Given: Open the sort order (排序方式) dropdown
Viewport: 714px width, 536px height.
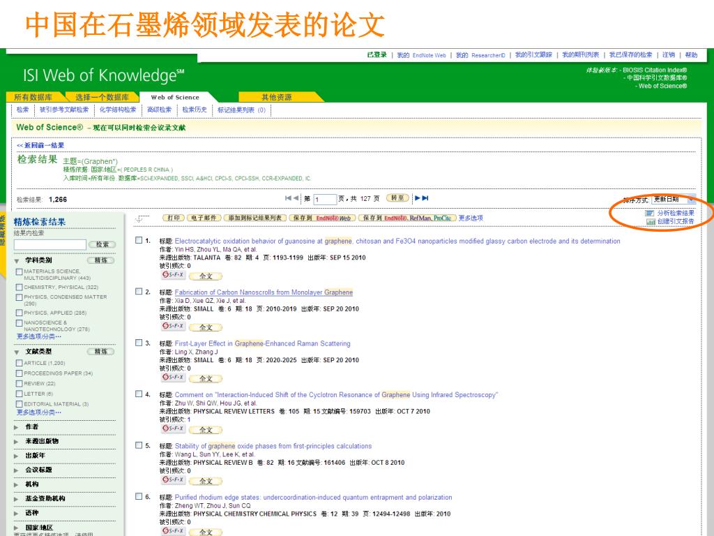Looking at the screenshot, I should pos(674,199).
